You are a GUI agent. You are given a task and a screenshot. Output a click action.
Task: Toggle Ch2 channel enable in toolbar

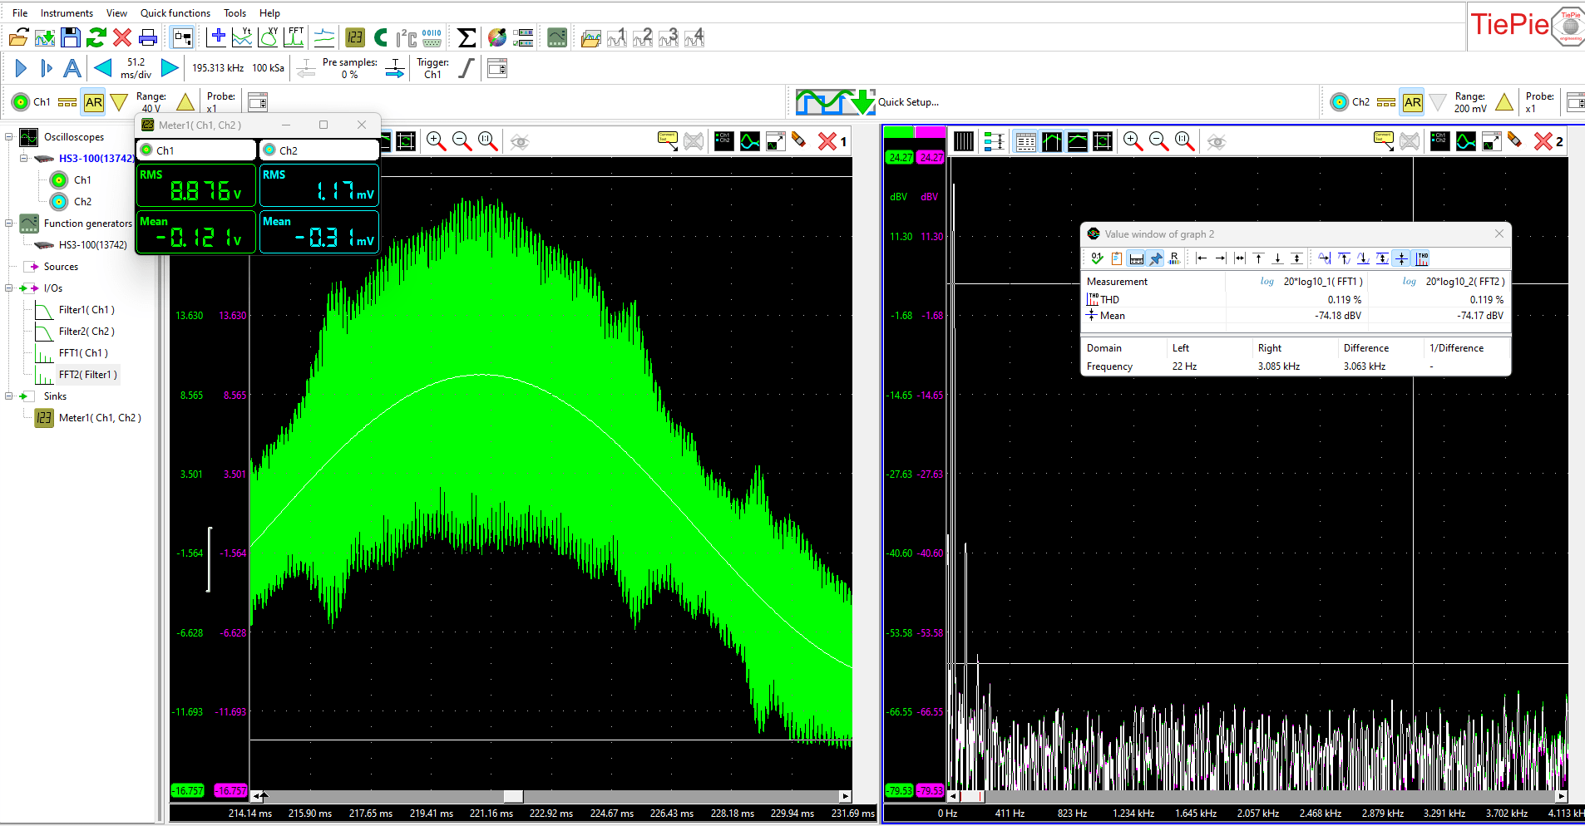(1339, 102)
